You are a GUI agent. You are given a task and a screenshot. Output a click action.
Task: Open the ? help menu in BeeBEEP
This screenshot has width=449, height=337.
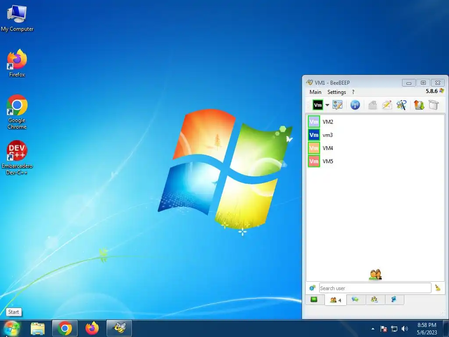pyautogui.click(x=353, y=92)
